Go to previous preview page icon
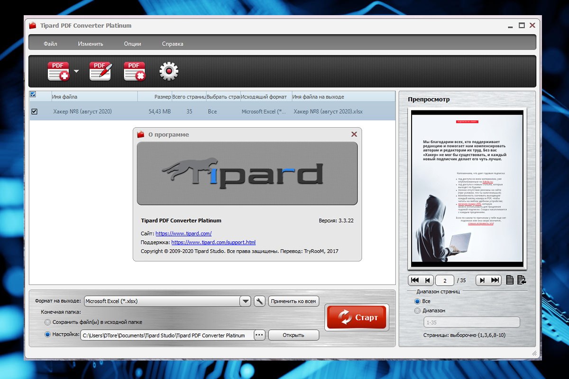 [x=428, y=280]
